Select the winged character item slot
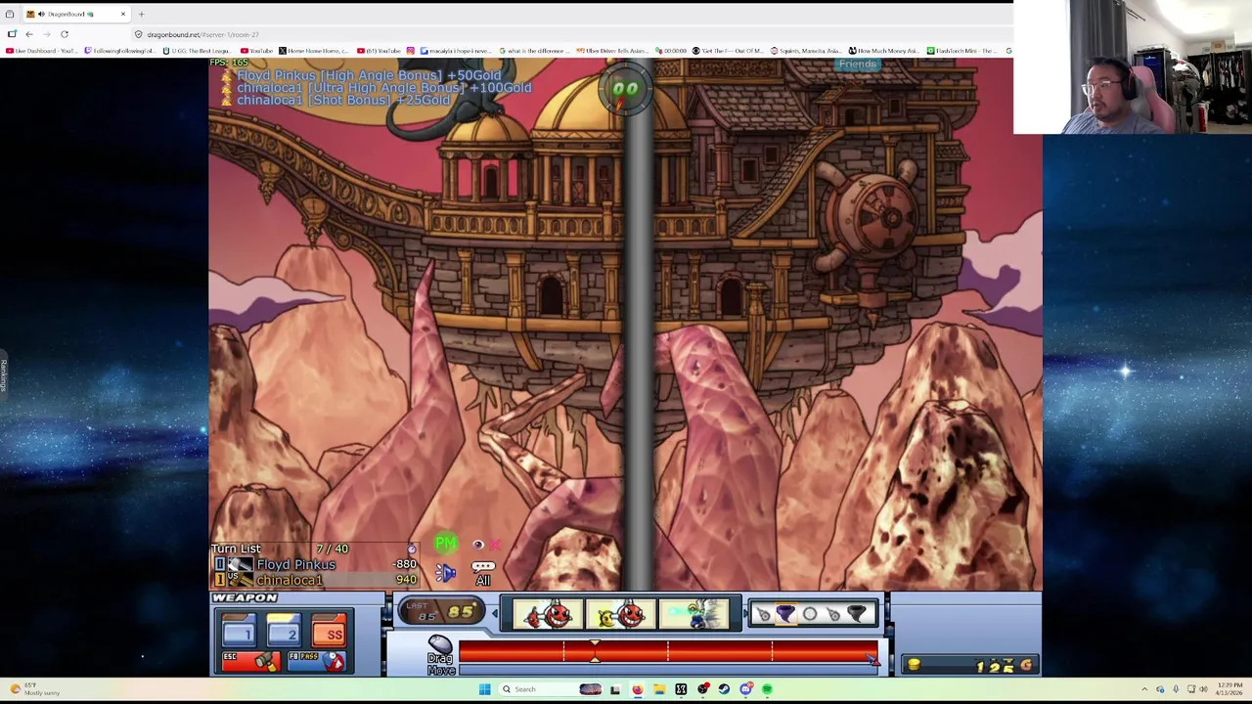The width and height of the screenshot is (1252, 704). [x=693, y=614]
